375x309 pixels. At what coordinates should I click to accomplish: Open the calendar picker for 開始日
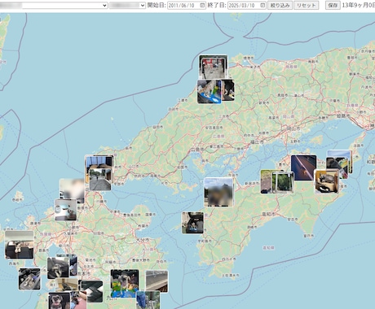(x=202, y=5)
